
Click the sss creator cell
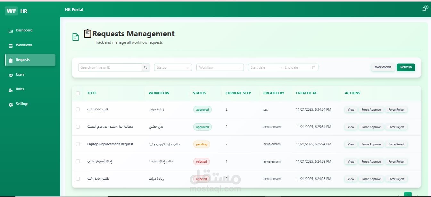pos(265,109)
